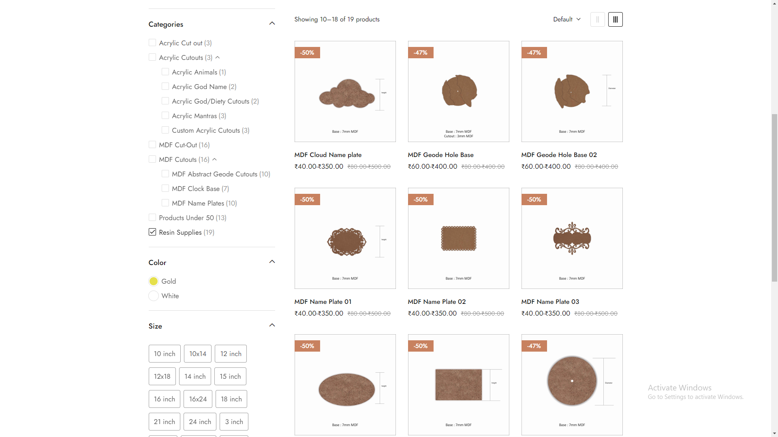778x437 pixels.
Task: Check Acrylic God/Diety Cutouts checkbox
Action: click(165, 101)
